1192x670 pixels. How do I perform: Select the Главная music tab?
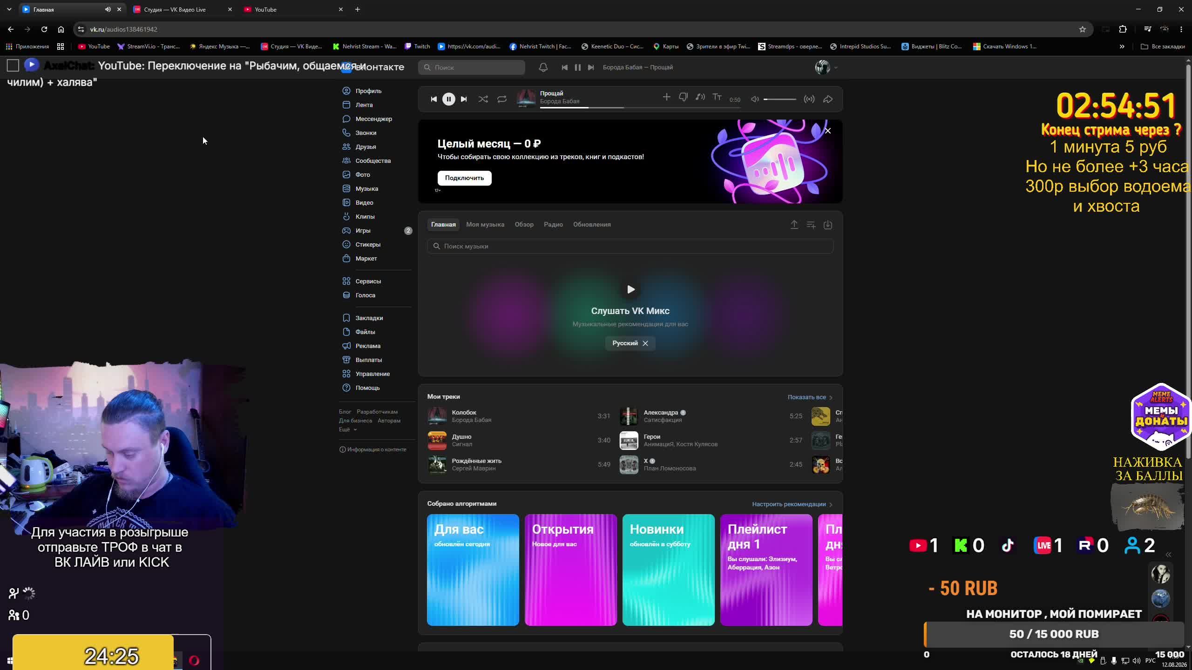[443, 224]
